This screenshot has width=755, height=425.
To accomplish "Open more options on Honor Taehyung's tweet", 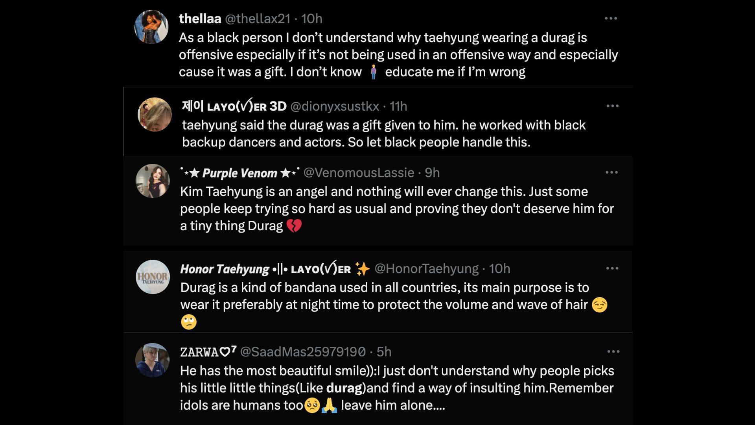I will (x=612, y=268).
